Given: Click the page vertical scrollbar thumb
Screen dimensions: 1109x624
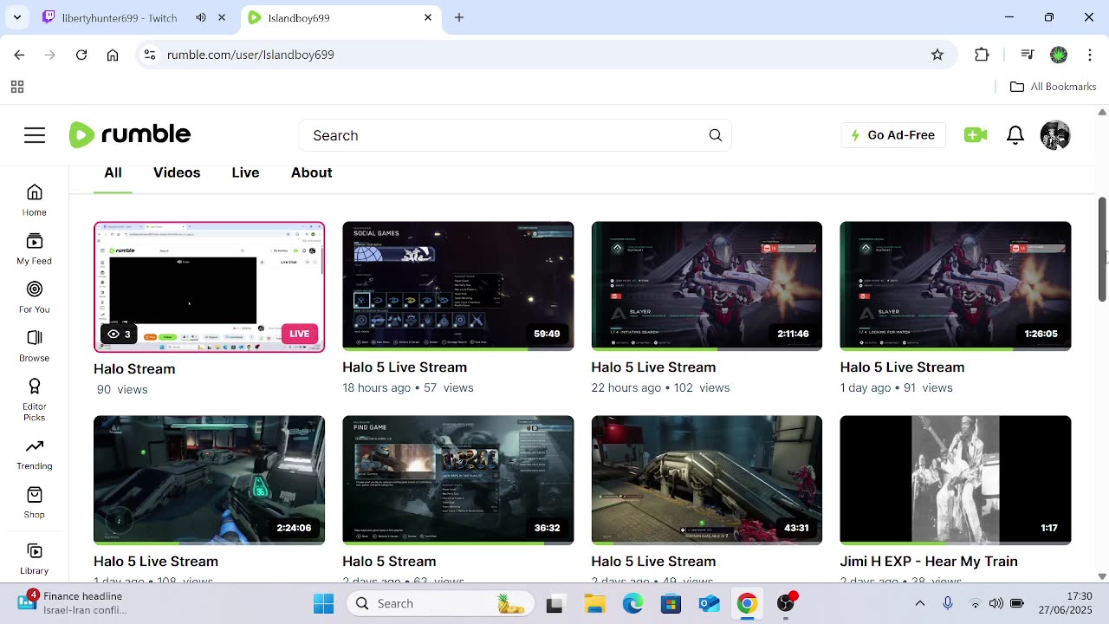Looking at the screenshot, I should [1102, 250].
